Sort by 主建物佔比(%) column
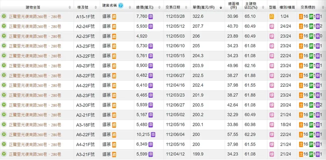 263,7
